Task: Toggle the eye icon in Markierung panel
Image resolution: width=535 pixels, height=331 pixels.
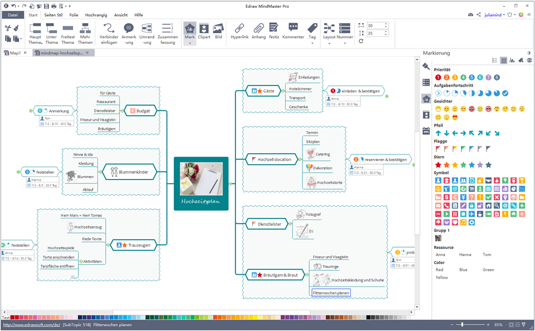Action: pos(529,60)
